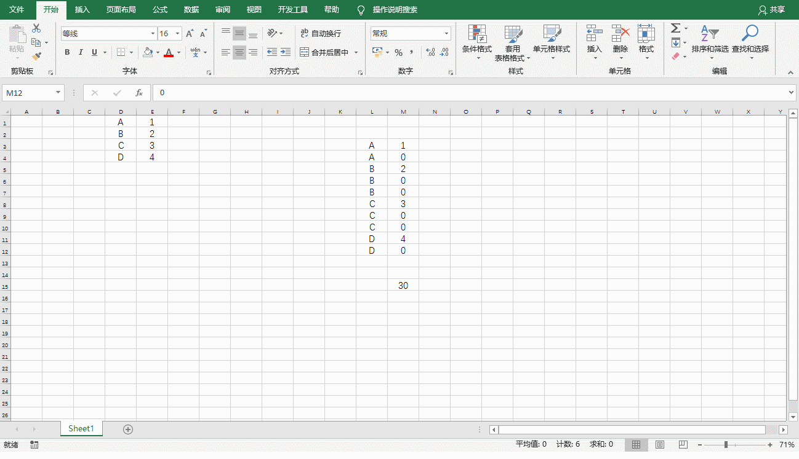Click the wén phonetic guide icon
799x459 pixels.
pos(196,52)
